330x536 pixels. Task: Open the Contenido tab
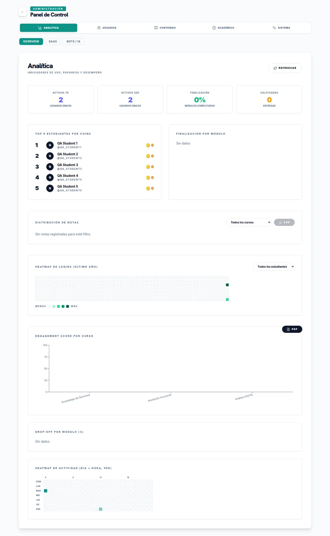point(165,28)
